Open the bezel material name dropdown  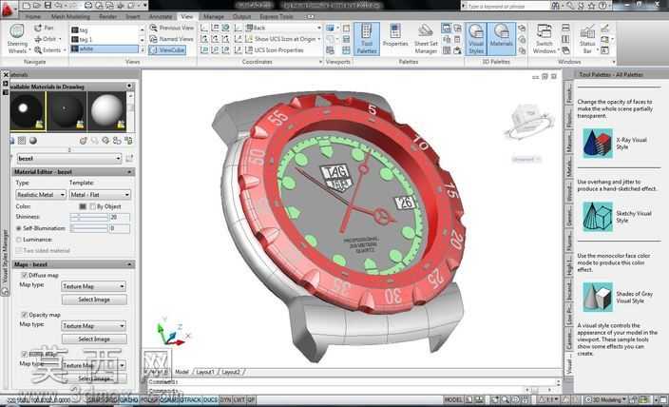(x=69, y=159)
